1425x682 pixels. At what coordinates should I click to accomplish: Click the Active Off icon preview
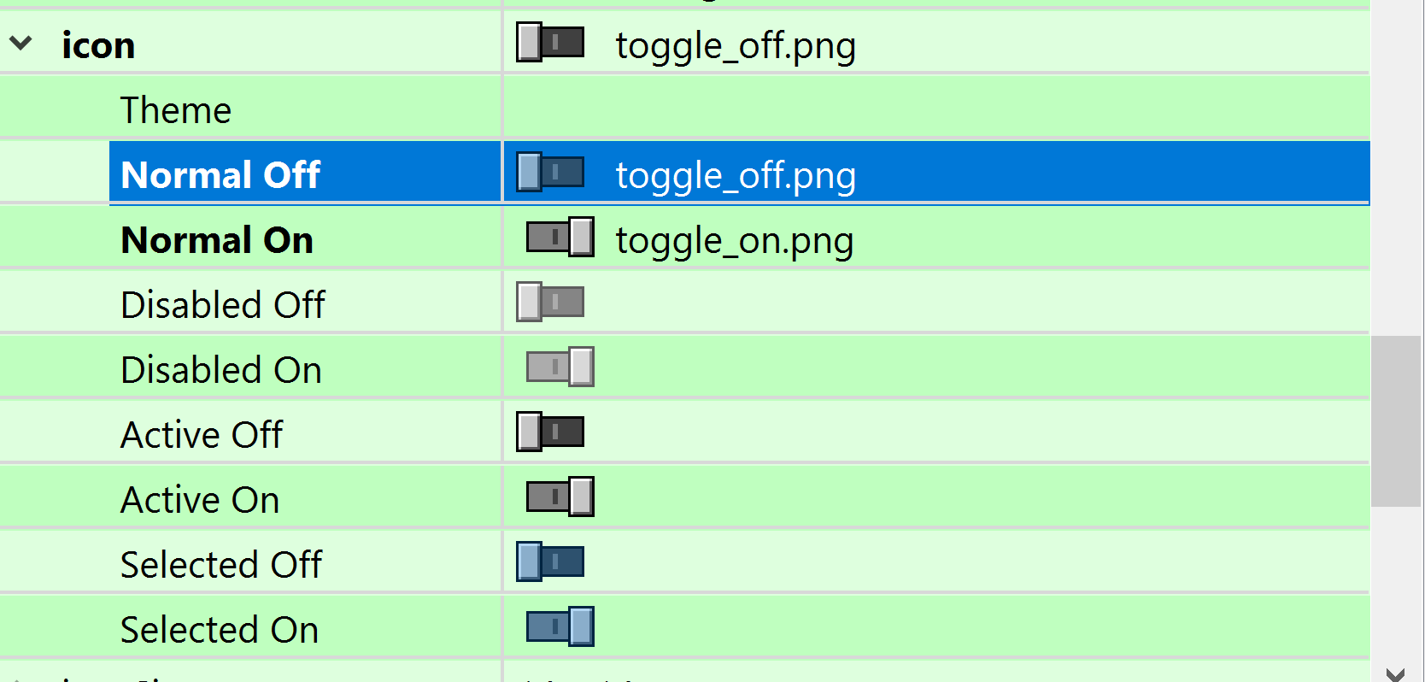point(550,432)
